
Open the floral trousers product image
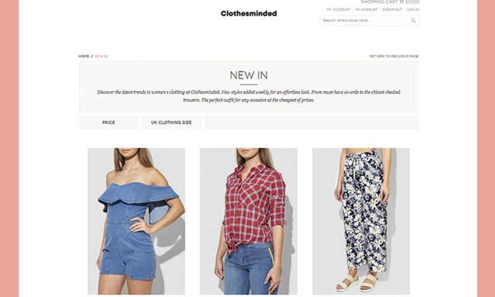[361, 222]
